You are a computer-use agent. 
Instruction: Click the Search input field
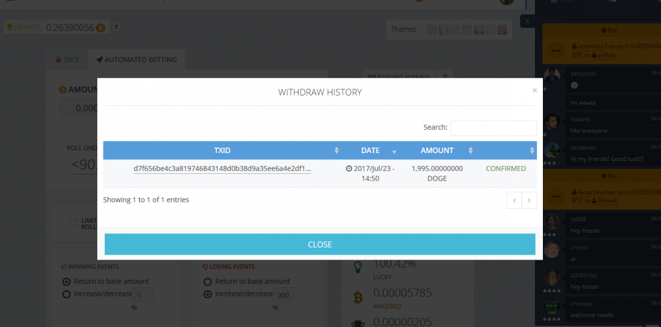tap(493, 127)
